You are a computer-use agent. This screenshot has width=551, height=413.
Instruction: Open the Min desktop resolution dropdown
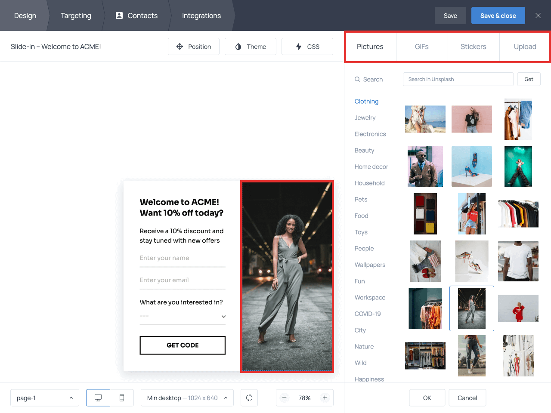187,398
